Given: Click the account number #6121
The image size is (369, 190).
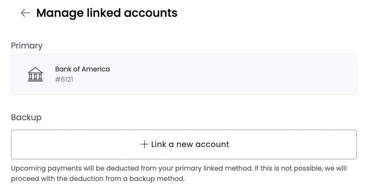Looking at the screenshot, I should coord(64,79).
